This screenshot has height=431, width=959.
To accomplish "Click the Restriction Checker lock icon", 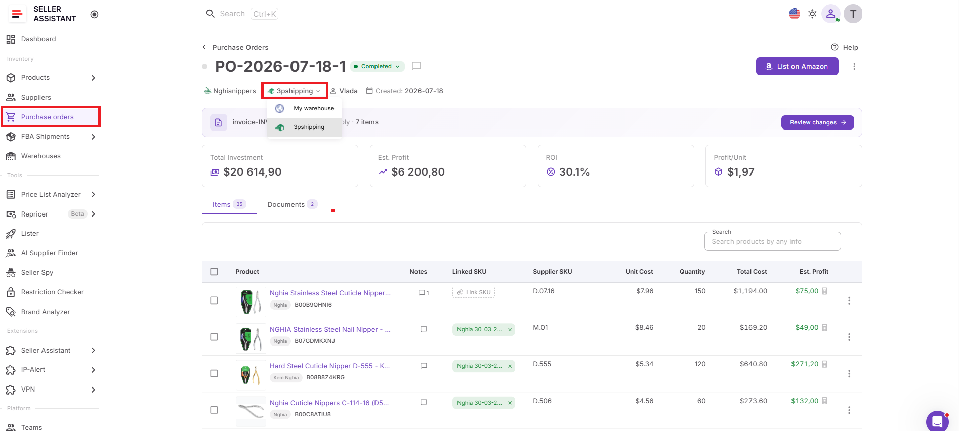I will click(x=11, y=292).
